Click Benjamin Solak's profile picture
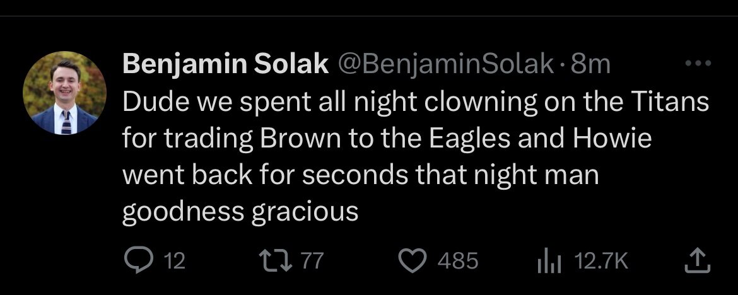Viewport: 738px width, 295px height. 64,93
